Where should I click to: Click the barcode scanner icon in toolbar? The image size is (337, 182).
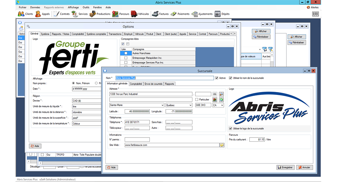[315, 14]
